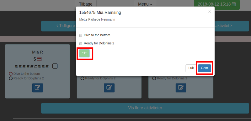Click the edit icon on Mia R card
This screenshot has height=121, width=251.
pos(38,88)
